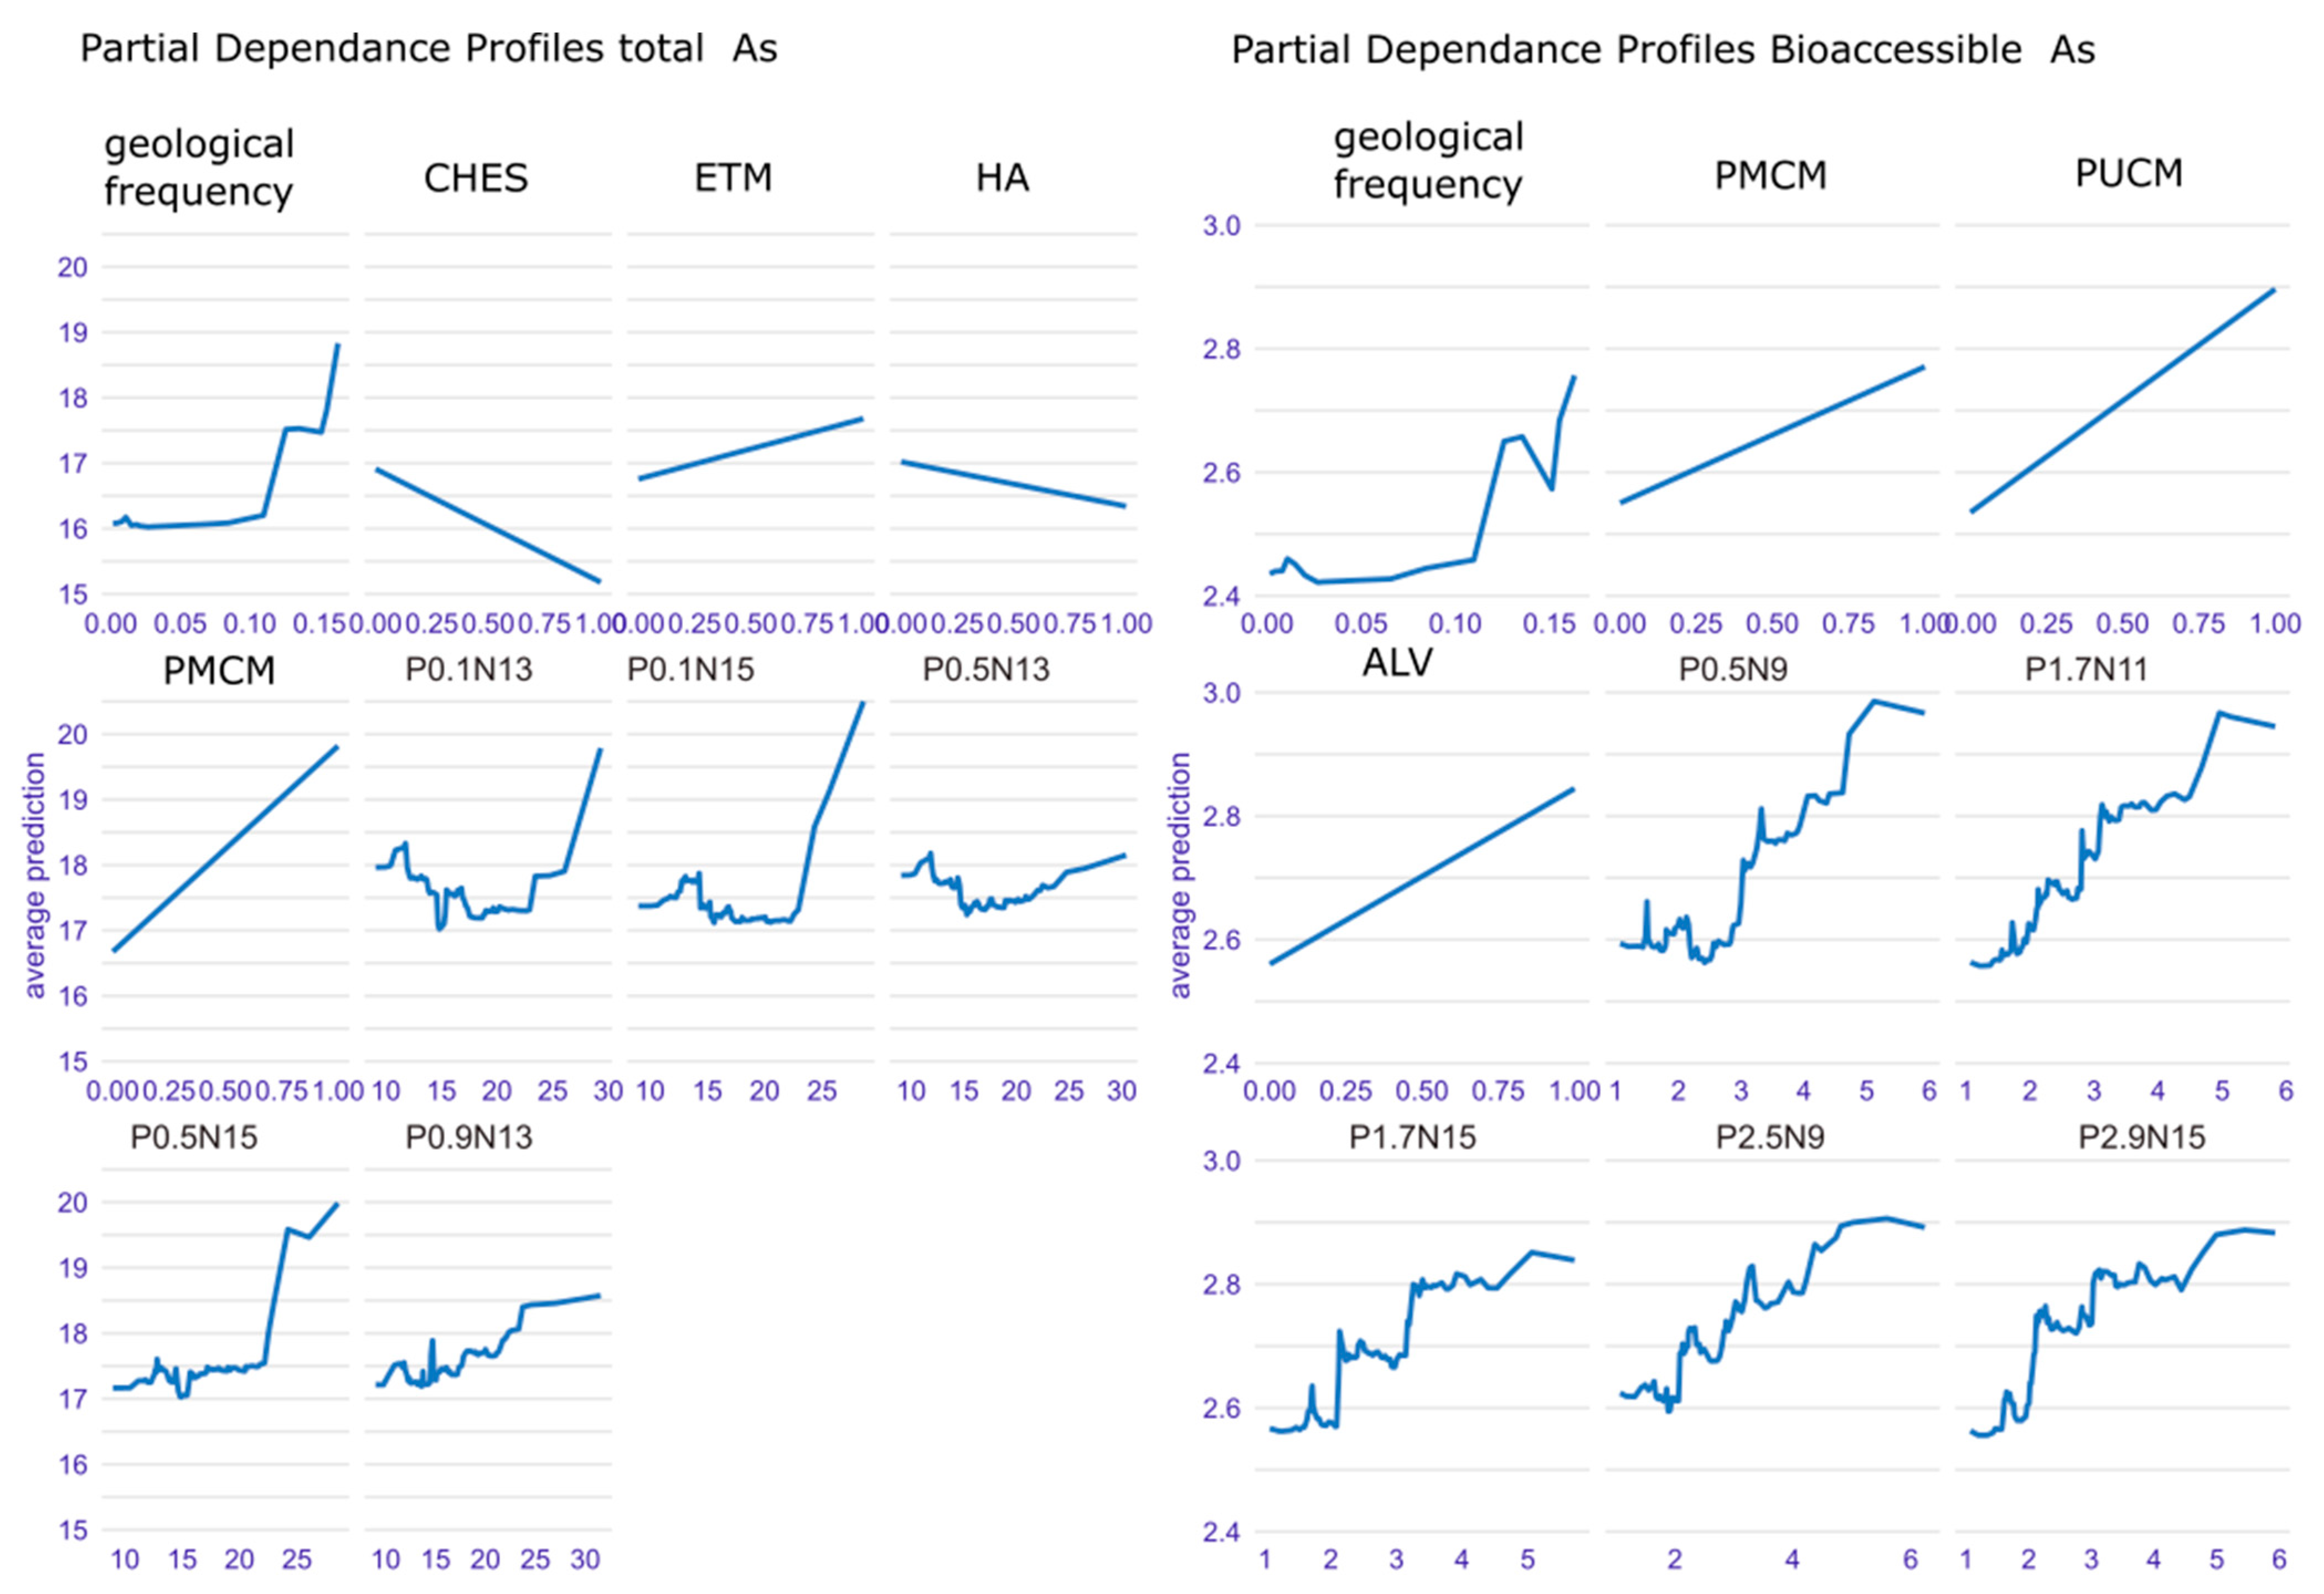Click the P0.9N13 plot label
The width and height of the screenshot is (2324, 1594).
pos(469,1137)
